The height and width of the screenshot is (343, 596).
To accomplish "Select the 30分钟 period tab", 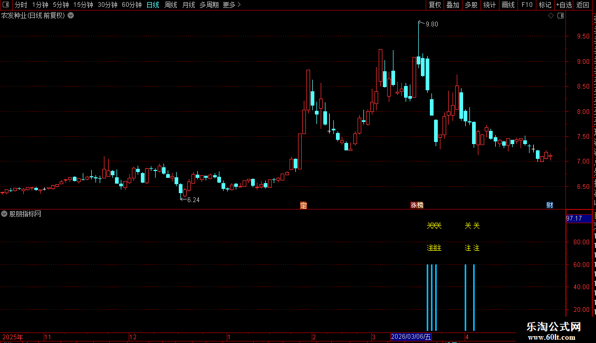I will pyautogui.click(x=107, y=5).
